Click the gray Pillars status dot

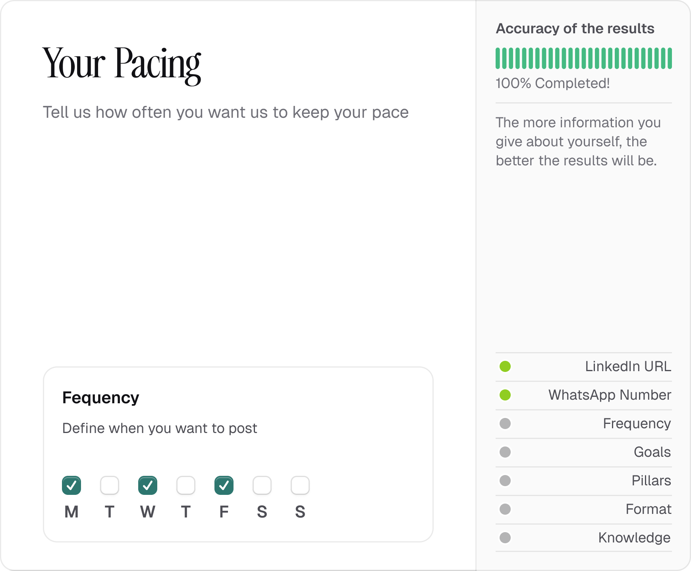(505, 481)
